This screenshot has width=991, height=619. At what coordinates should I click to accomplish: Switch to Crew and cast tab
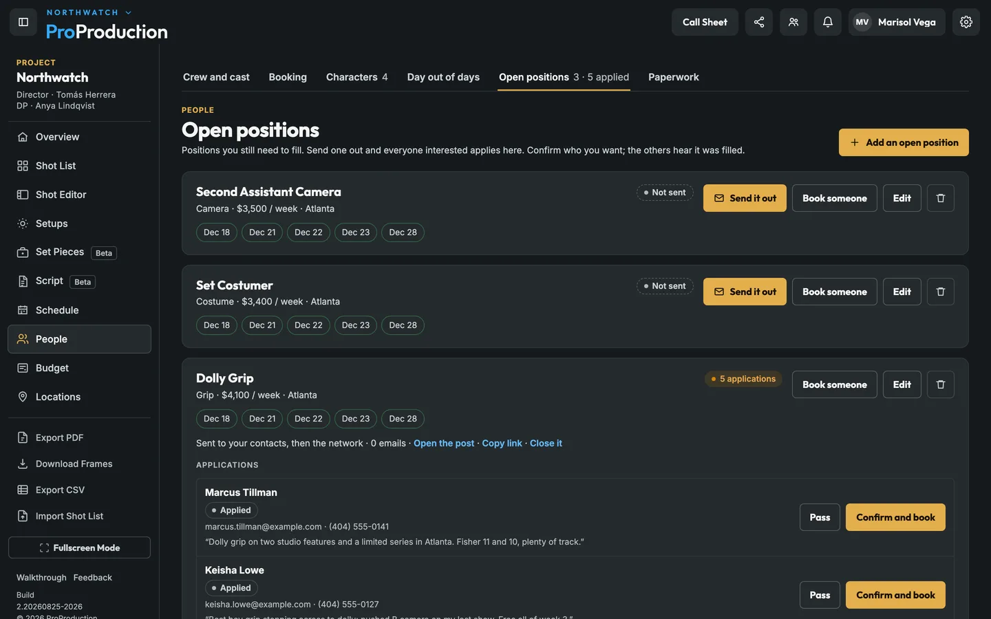216,77
